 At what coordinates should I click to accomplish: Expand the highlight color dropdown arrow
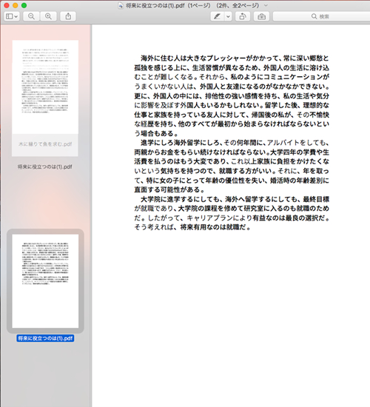pos(228,16)
